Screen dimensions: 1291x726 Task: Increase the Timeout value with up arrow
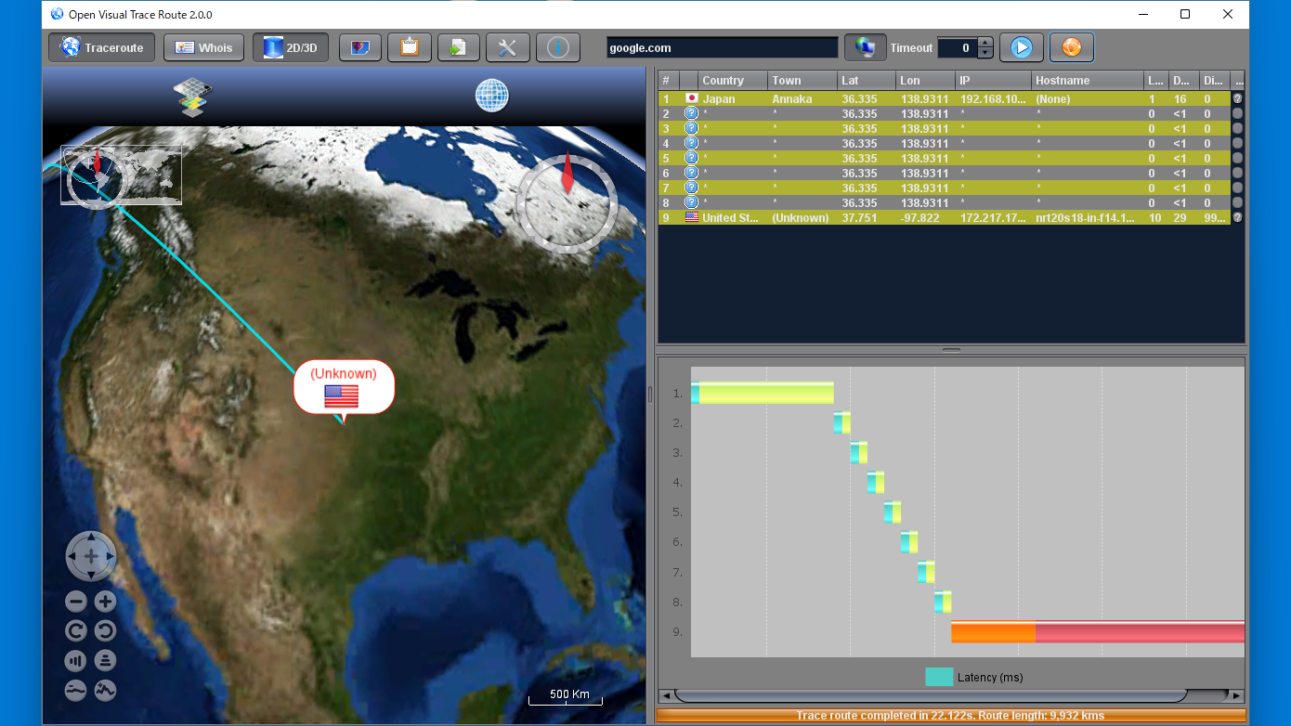[985, 43]
